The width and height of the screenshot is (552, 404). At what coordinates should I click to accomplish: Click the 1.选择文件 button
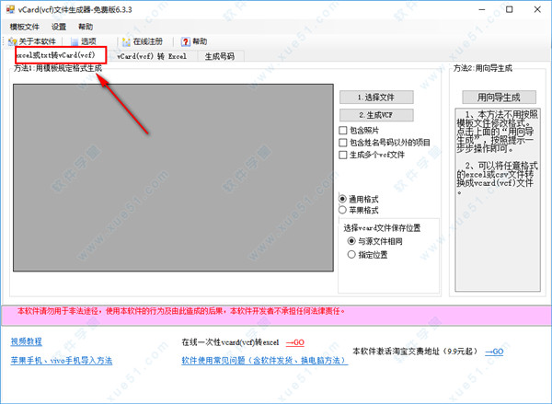(x=376, y=97)
